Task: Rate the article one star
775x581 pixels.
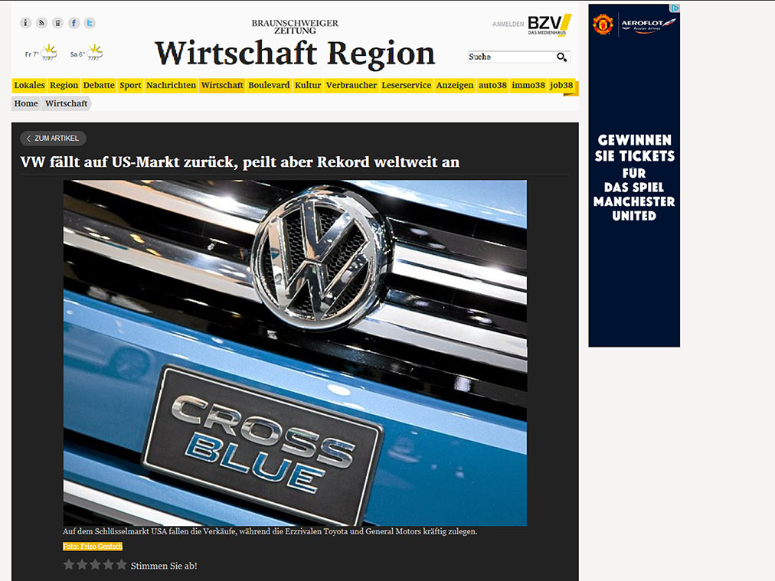Action: point(69,564)
